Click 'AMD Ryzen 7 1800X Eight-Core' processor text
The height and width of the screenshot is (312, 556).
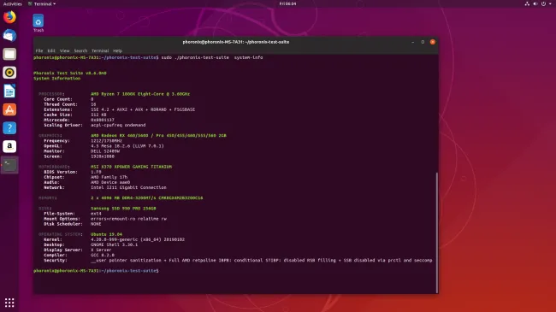[x=140, y=94]
